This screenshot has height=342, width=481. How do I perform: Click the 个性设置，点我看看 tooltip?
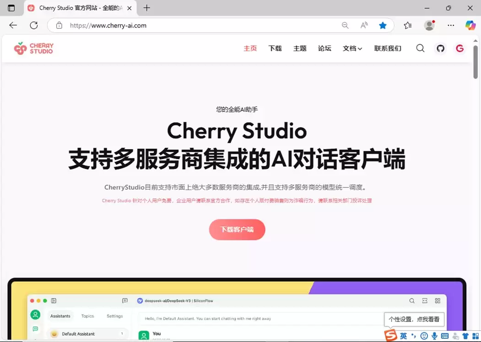coord(414,319)
